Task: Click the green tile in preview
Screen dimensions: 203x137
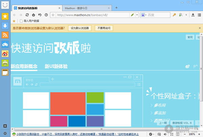Action: [95, 97]
